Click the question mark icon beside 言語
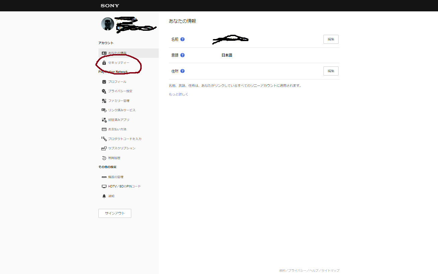The width and height of the screenshot is (438, 274). (x=182, y=55)
